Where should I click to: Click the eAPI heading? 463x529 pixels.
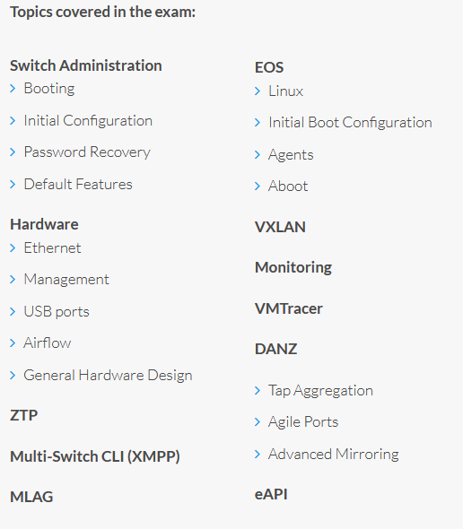[x=271, y=494]
